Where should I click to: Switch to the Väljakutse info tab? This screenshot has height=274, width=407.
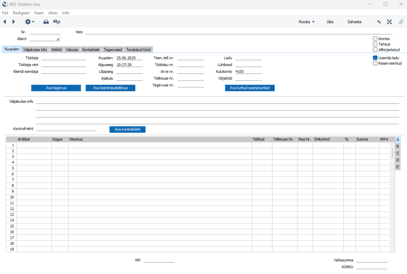35,50
